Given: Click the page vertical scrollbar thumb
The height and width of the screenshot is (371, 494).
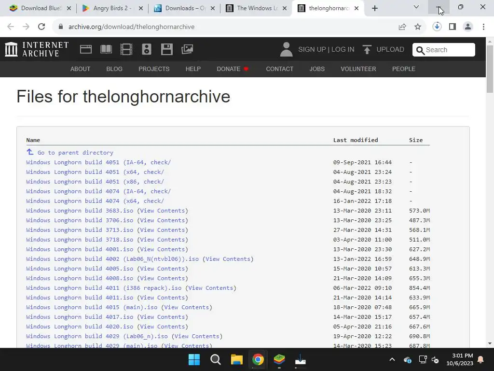Looking at the screenshot, I should [x=490, y=69].
